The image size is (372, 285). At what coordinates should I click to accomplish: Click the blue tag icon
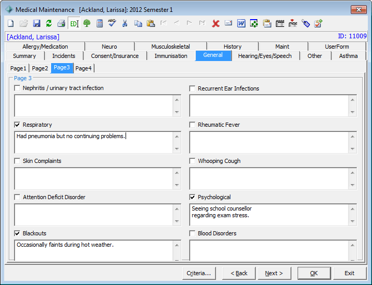(x=306, y=23)
